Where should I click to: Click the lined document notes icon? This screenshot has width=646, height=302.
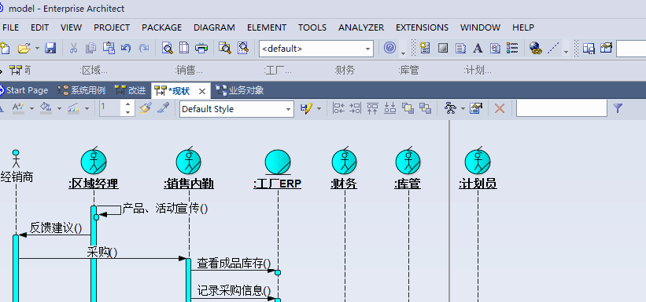460,49
